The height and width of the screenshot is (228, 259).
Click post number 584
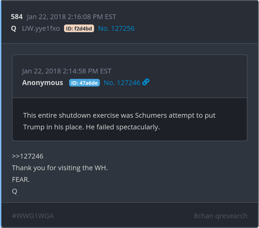[17, 17]
